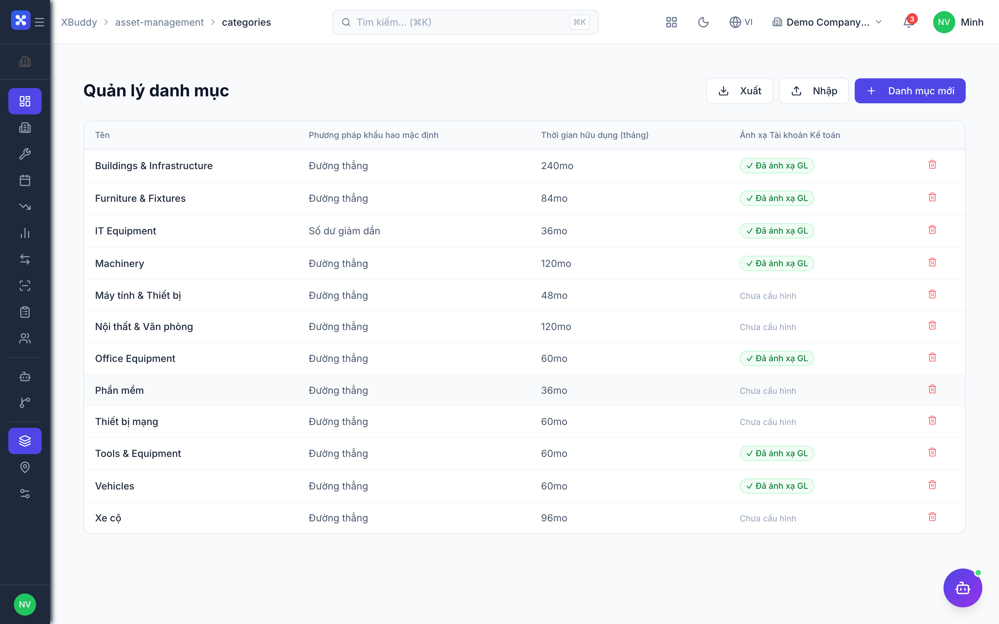This screenshot has width=999, height=624.
Task: Open the apps grid icon in header
Action: [672, 22]
